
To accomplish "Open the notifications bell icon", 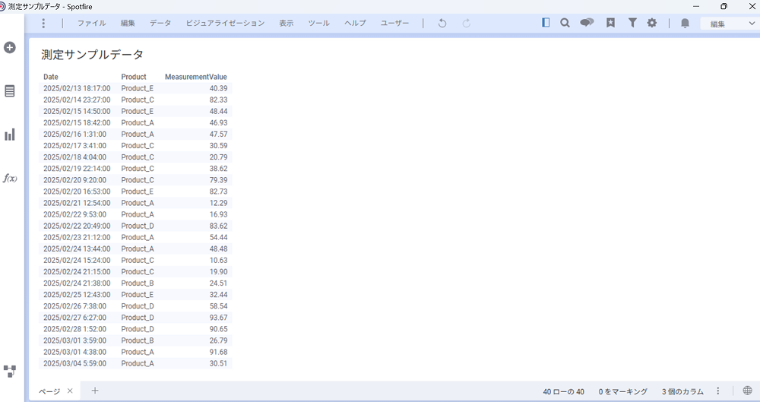I will pyautogui.click(x=685, y=24).
